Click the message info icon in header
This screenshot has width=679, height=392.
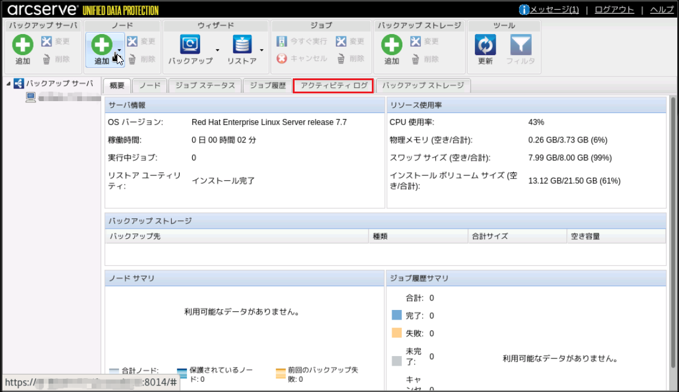pos(524,10)
